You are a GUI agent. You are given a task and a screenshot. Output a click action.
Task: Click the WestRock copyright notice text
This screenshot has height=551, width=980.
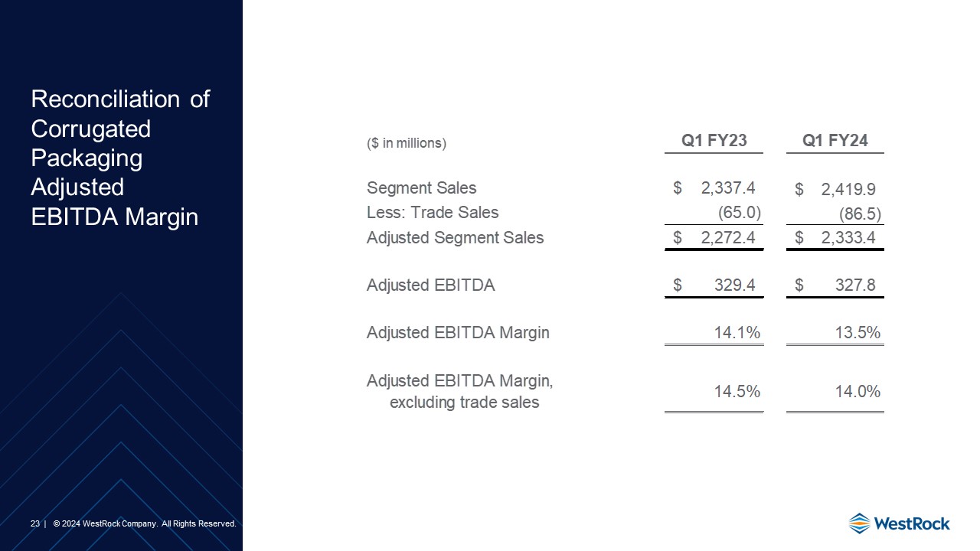144,523
